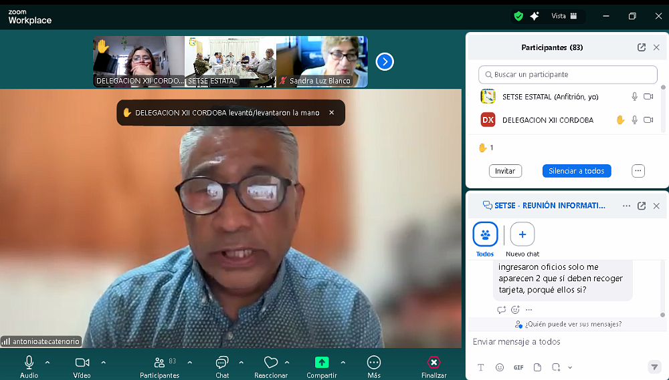Click the GIF icon in chat toolbar
The width and height of the screenshot is (669, 380).
coord(518,367)
